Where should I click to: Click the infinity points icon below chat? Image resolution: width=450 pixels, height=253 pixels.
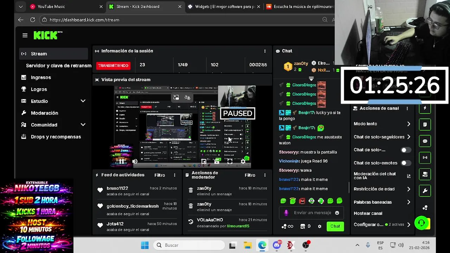288,226
